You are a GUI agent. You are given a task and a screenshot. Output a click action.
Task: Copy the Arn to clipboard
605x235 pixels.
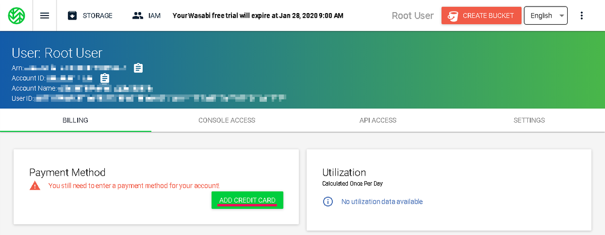tap(139, 67)
